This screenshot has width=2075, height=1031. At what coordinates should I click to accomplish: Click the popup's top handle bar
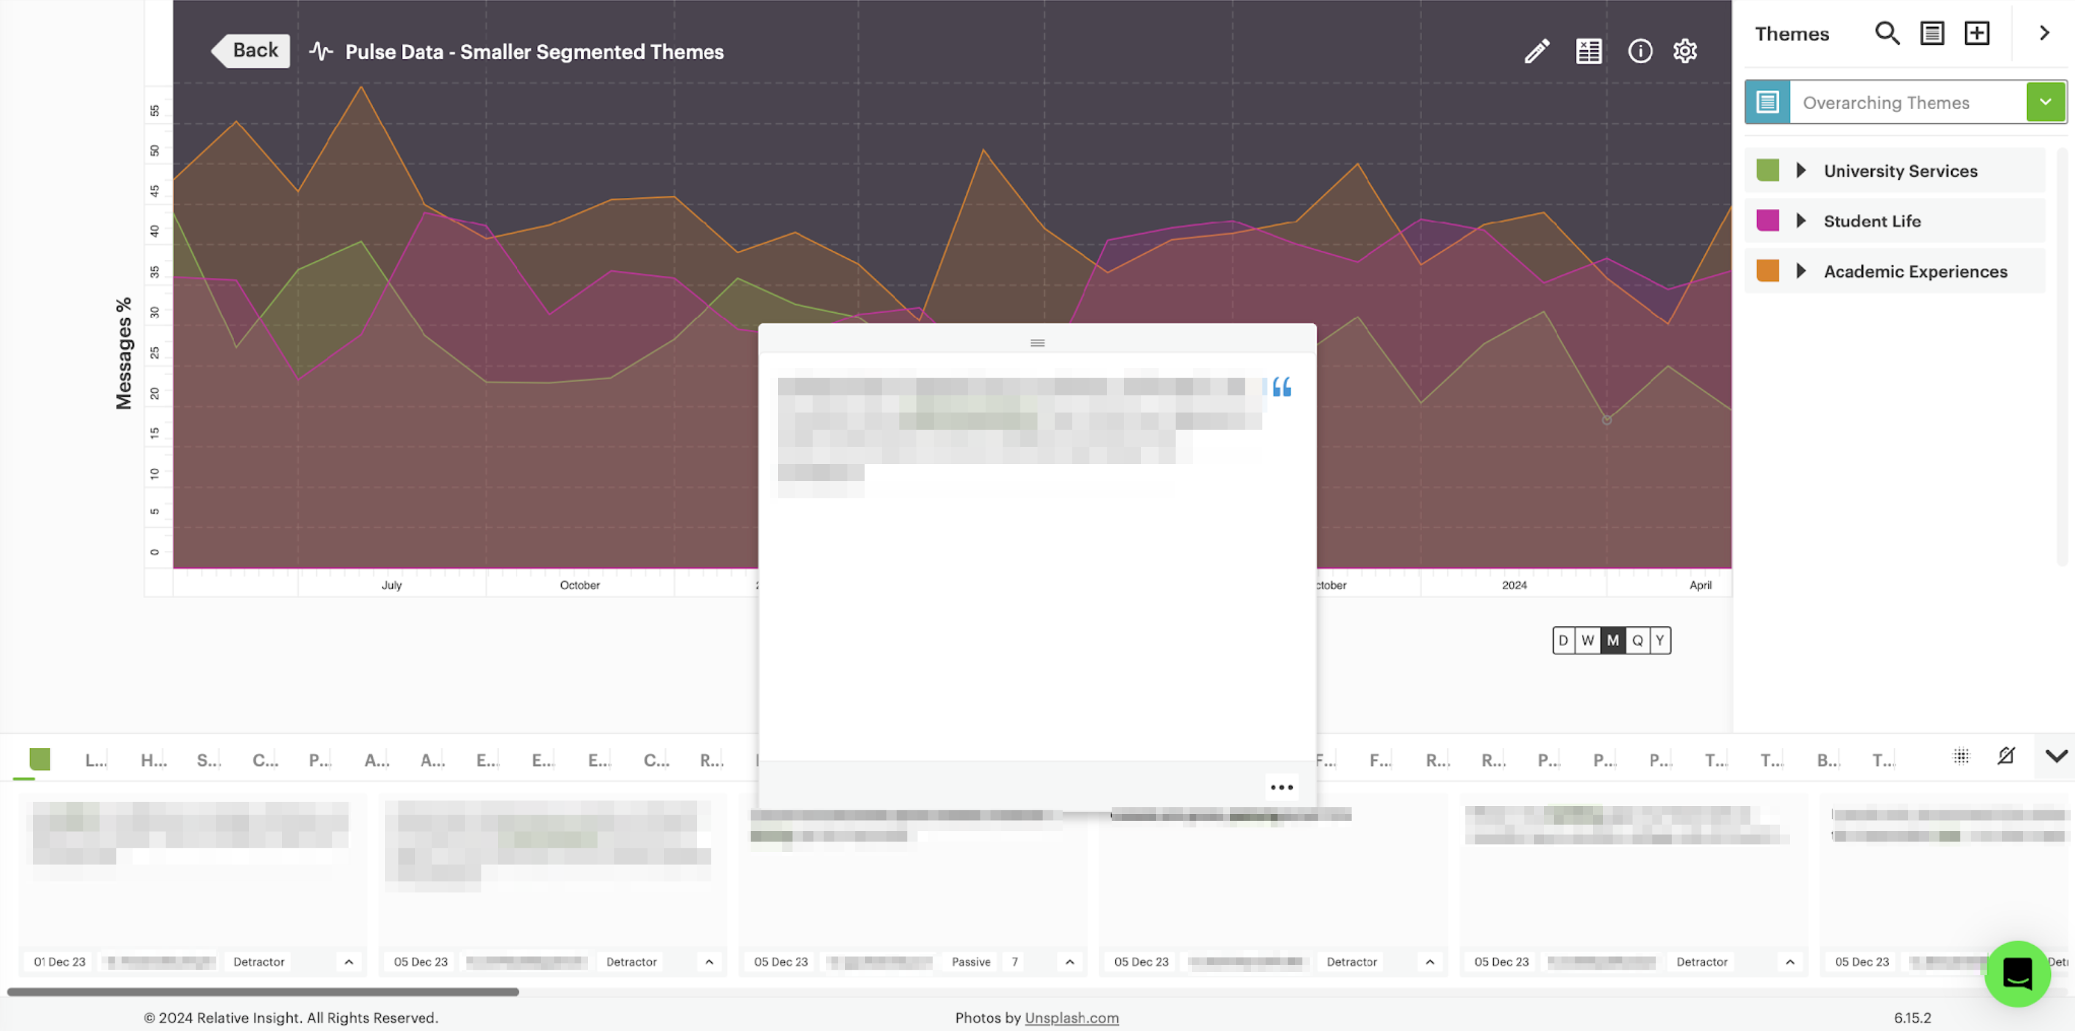[x=1037, y=343]
